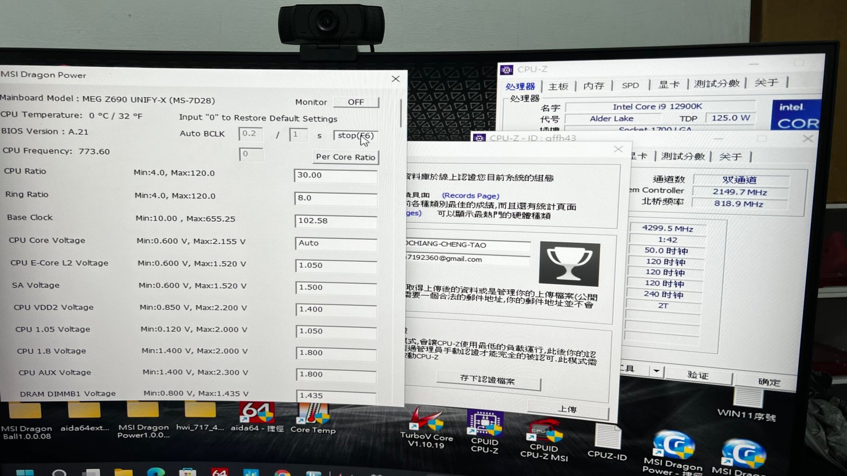Click the Intel Core logo in CPU-Z
This screenshot has height=476, width=847.
point(797,115)
